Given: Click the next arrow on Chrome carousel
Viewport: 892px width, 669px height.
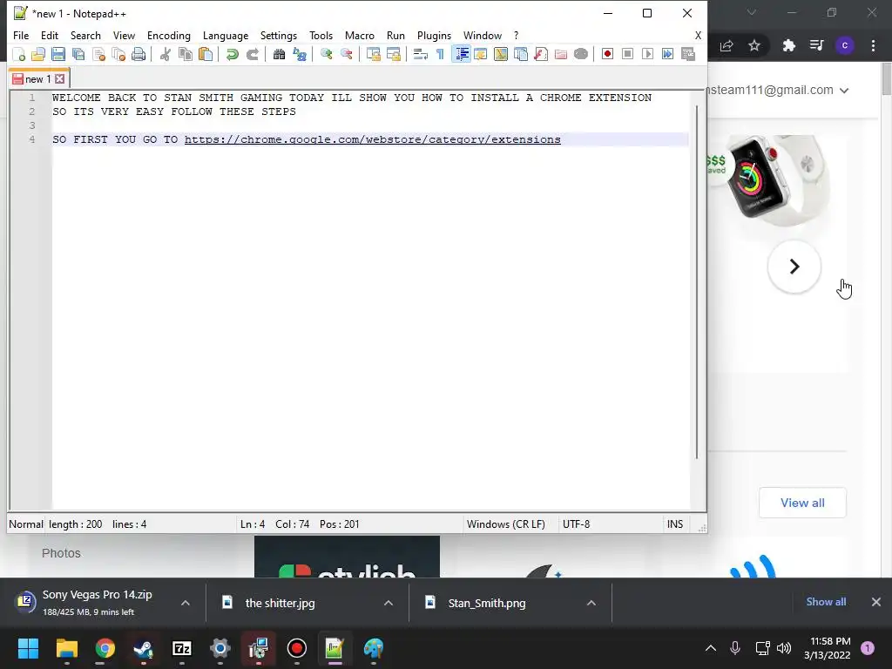Looking at the screenshot, I should click(794, 267).
